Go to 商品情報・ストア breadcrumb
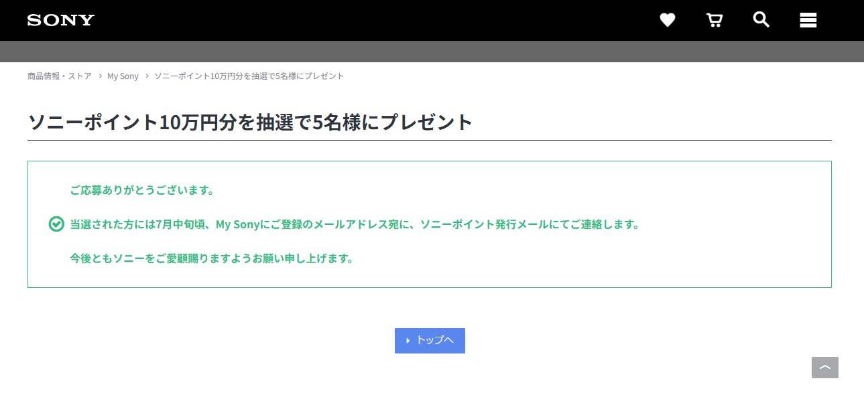 [60, 76]
